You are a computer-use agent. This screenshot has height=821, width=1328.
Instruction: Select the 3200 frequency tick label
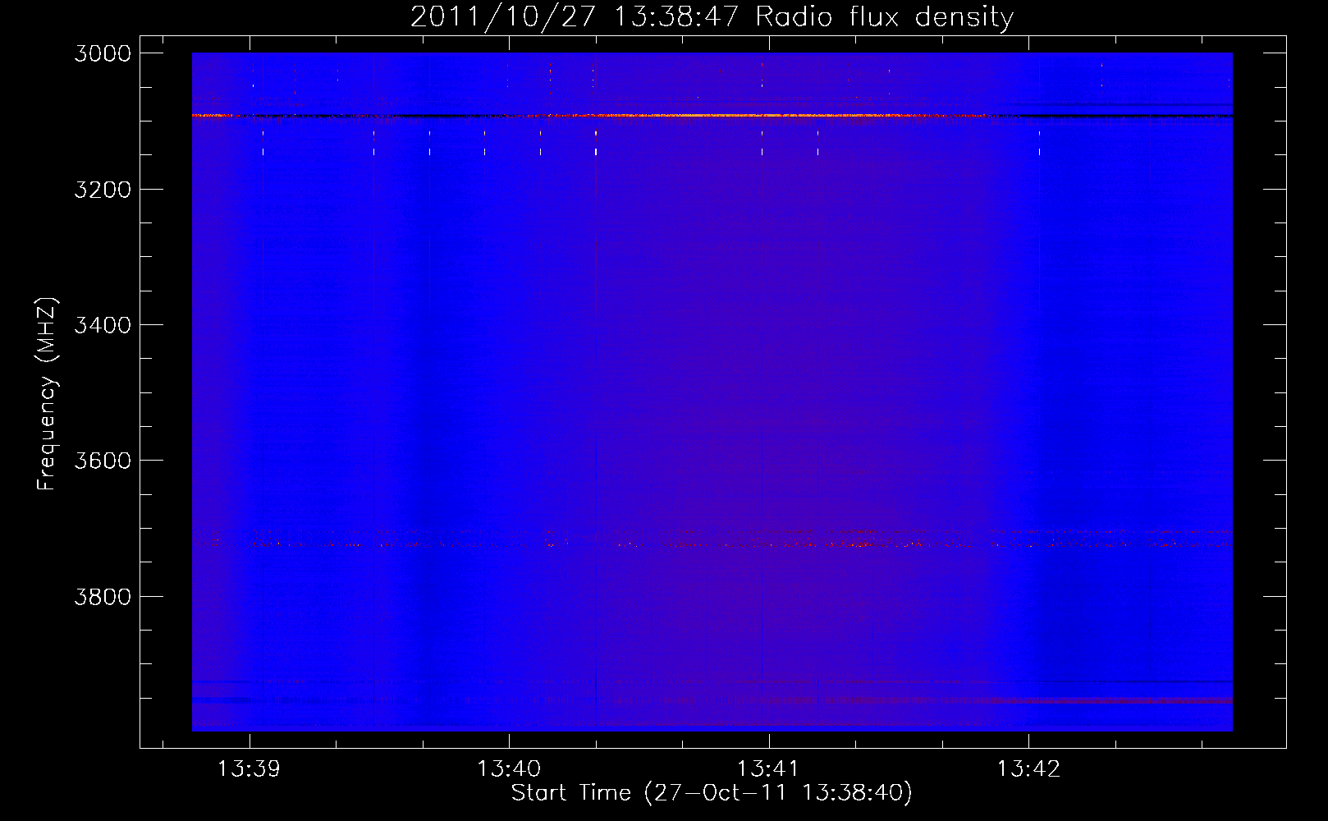[x=103, y=190]
